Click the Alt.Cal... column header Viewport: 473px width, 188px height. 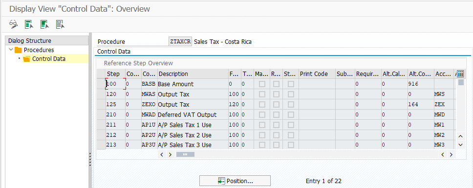tap(394, 74)
